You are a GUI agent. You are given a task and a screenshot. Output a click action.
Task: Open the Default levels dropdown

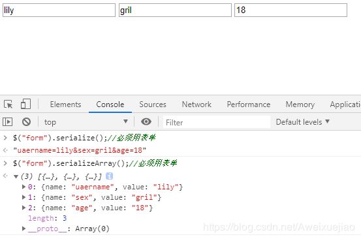click(302, 122)
